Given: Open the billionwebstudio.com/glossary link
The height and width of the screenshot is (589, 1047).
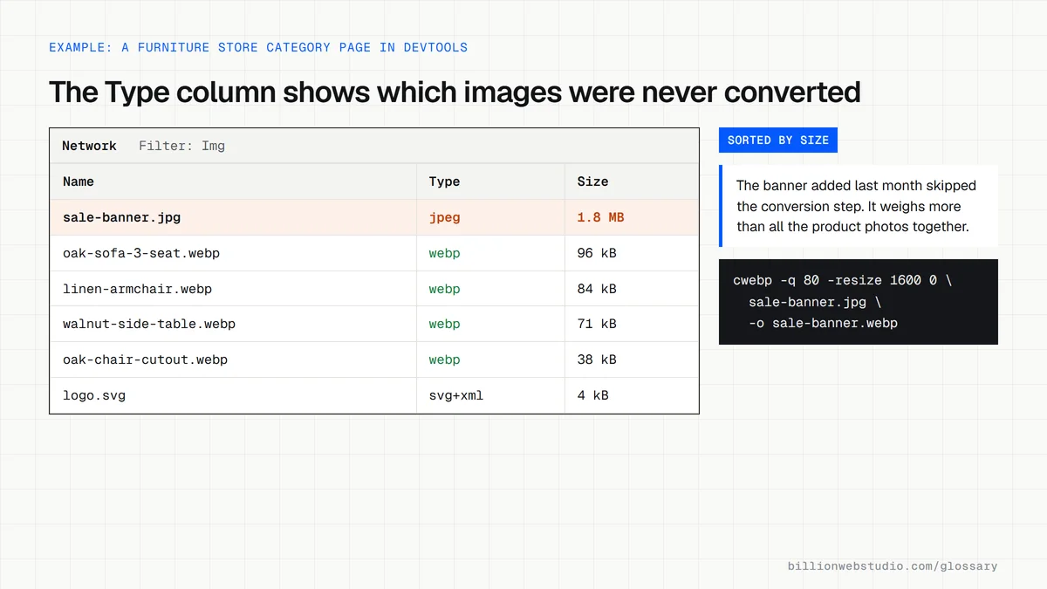Looking at the screenshot, I should (x=893, y=566).
